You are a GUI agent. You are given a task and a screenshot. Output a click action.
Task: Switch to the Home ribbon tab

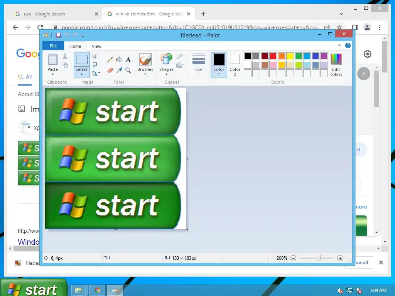pyautogui.click(x=75, y=46)
